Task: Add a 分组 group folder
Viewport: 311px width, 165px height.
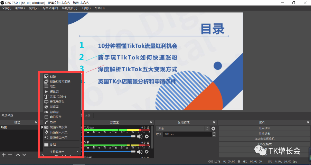Action: click(x=62, y=144)
